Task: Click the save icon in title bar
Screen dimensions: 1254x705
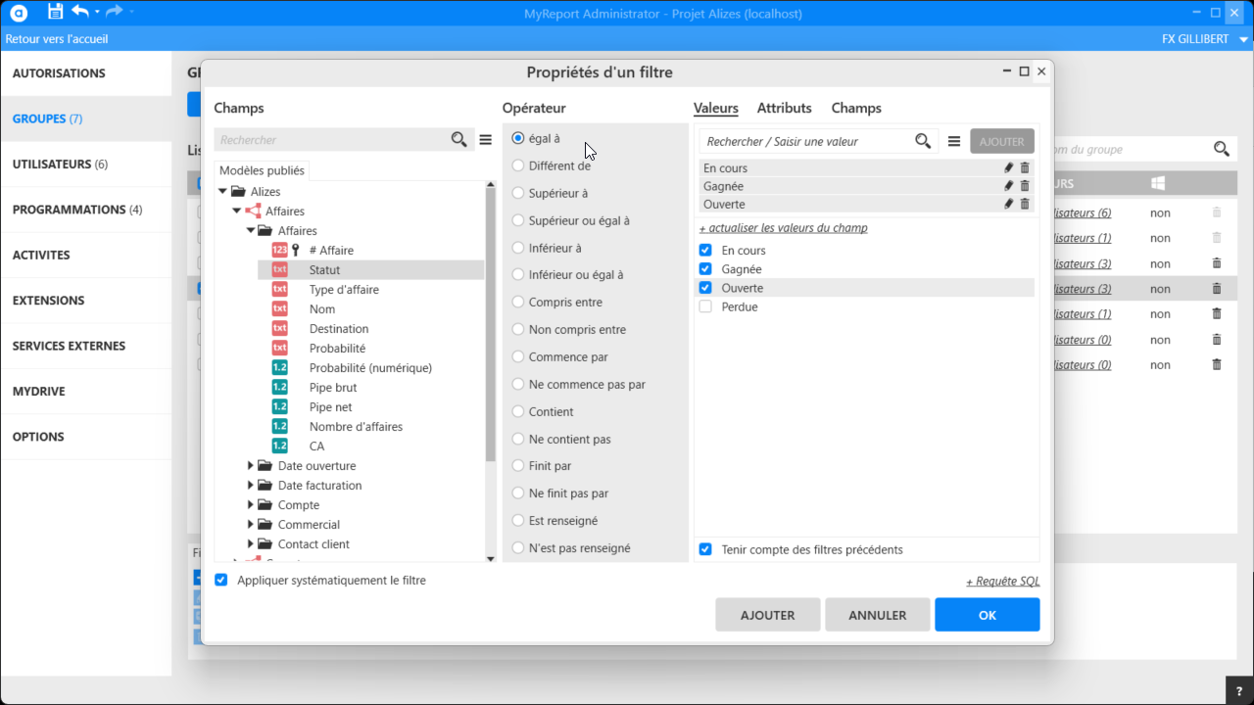Action: click(x=55, y=12)
